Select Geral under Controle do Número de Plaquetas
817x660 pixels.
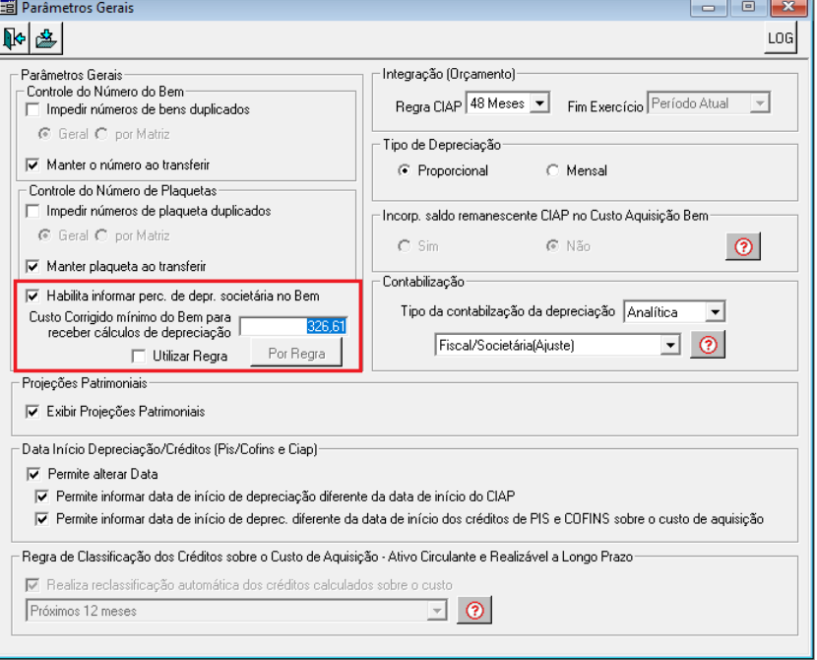(45, 235)
